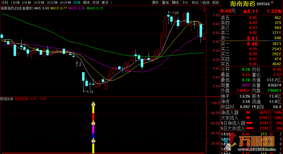This screenshot has width=283, height=154.
Task: Select the 卖三 8.43 ask row
Action: click(251, 28)
